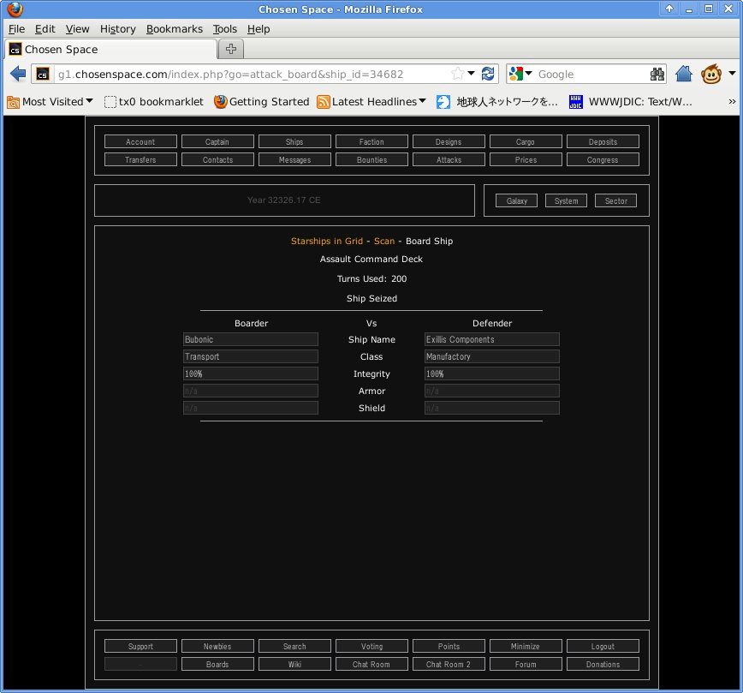743x693 pixels.
Task: Click the binoculars search icon
Action: (657, 75)
